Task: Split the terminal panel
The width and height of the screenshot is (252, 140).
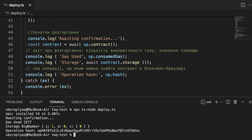Action: tap(228, 102)
